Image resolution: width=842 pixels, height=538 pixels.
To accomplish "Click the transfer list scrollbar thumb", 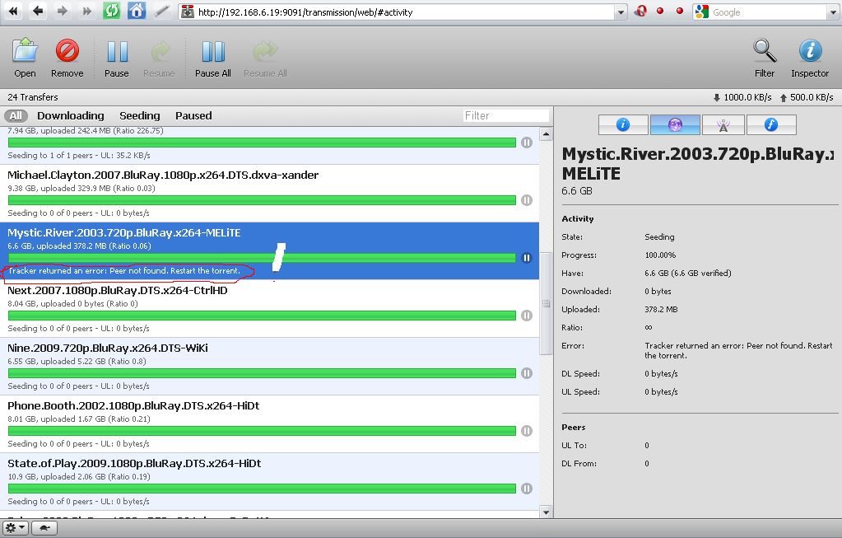I will (x=547, y=304).
